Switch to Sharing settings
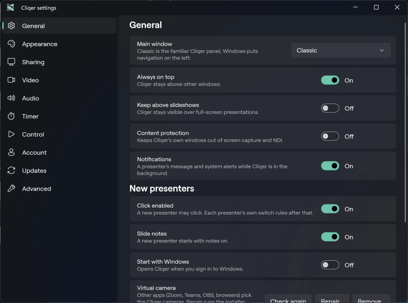The width and height of the screenshot is (408, 303). tap(59, 62)
